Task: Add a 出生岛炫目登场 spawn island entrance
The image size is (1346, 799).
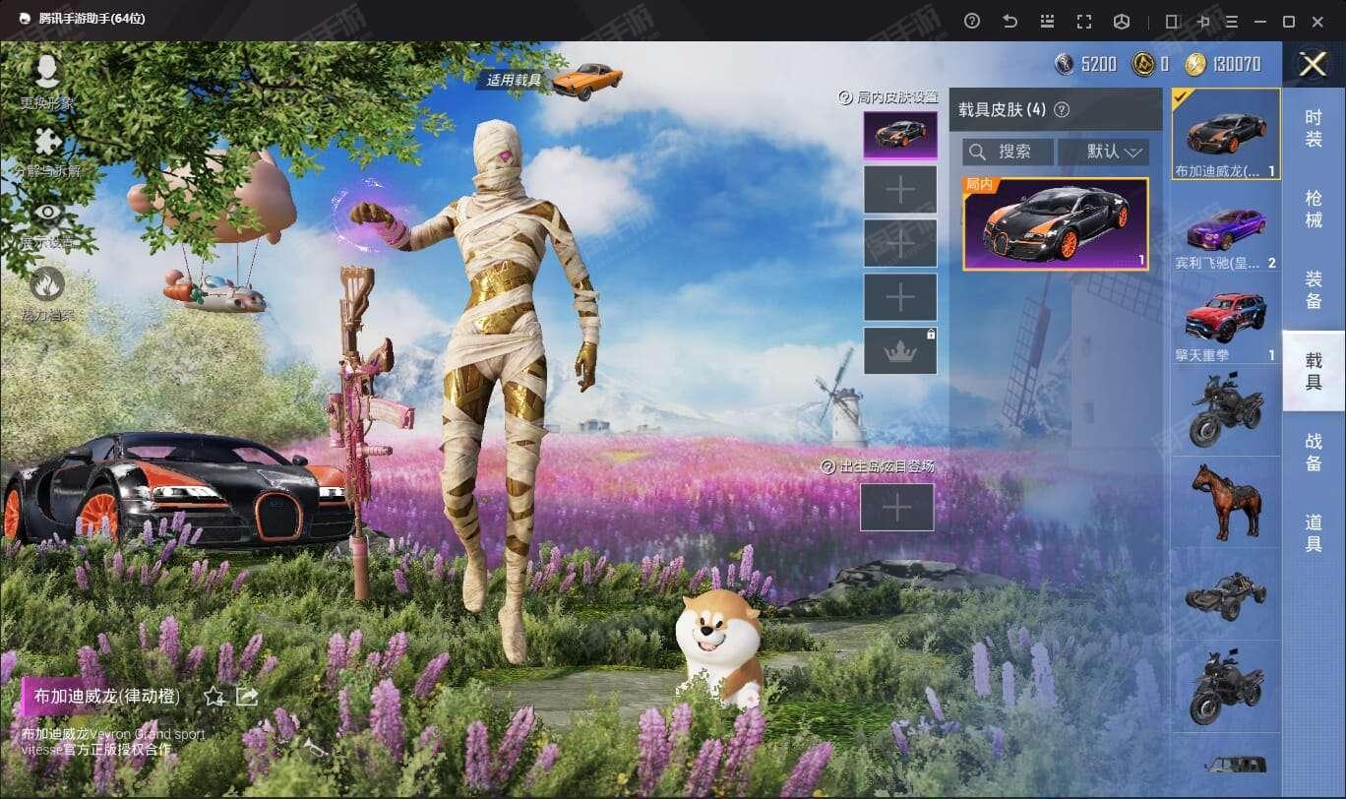Action: point(897,508)
